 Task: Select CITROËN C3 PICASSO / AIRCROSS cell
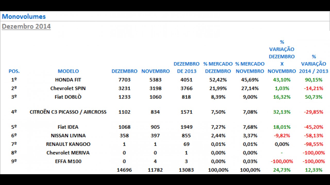coord(68,112)
